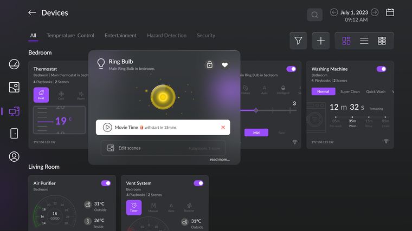Select the All tab
The height and width of the screenshot is (231, 412).
(33, 35)
